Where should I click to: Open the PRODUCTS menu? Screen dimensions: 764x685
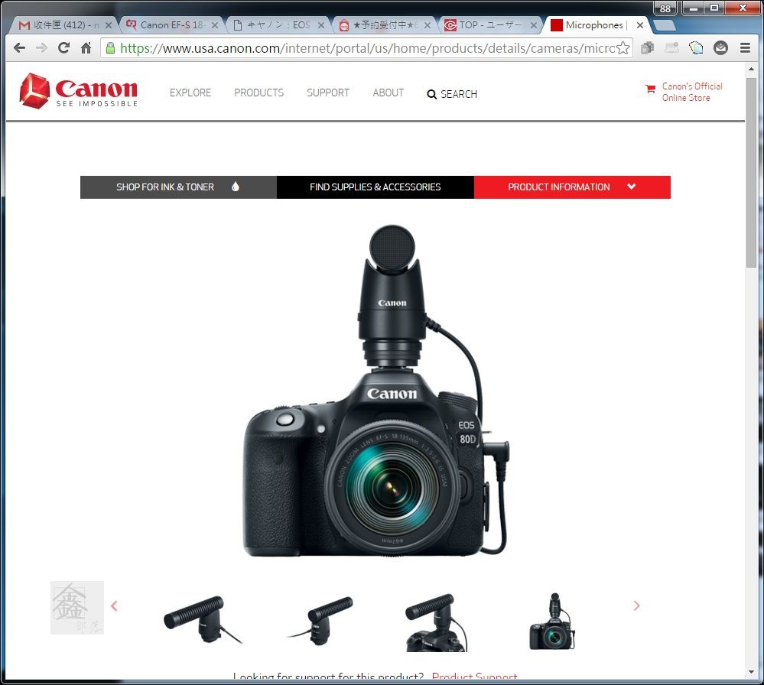pos(258,93)
